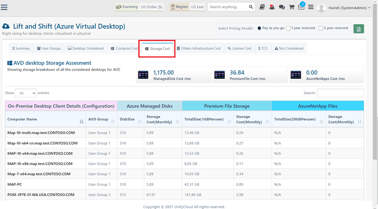Click MAP-10-x86.map.test.CONTOSO.COM row name
Screen dimensions: 378x209
[x=40, y=164]
